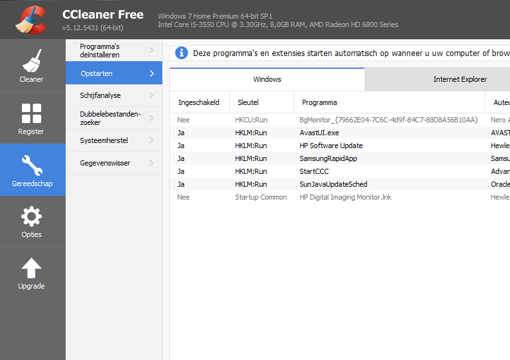Image resolution: width=510 pixels, height=360 pixels.
Task: Open the Cleaner broom section
Action: [32, 62]
